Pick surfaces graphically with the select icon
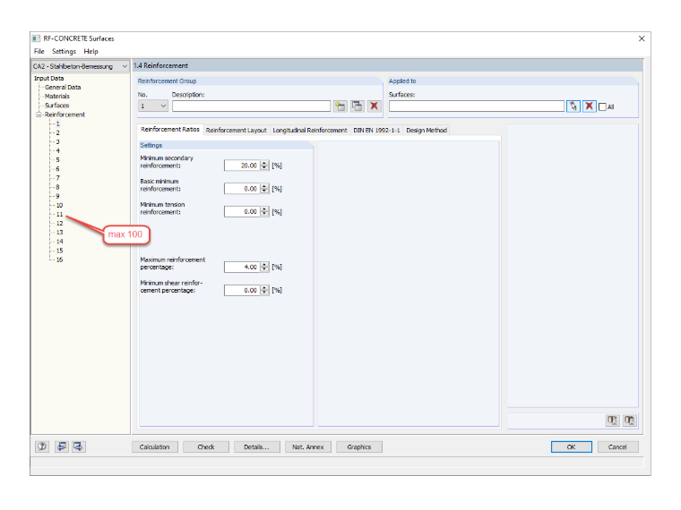 tap(573, 106)
